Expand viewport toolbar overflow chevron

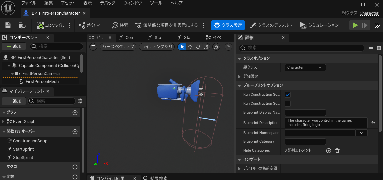point(228,47)
